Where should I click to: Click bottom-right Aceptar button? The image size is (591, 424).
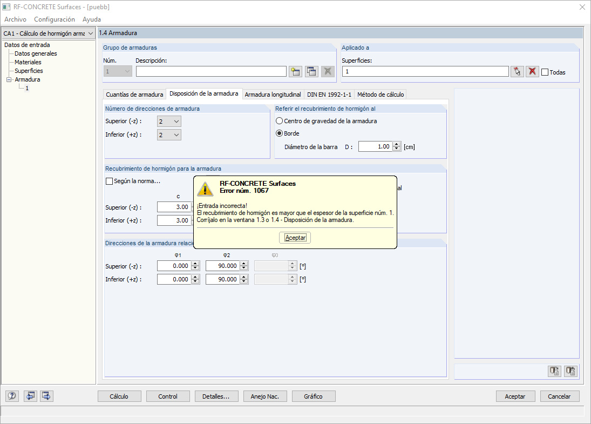515,396
